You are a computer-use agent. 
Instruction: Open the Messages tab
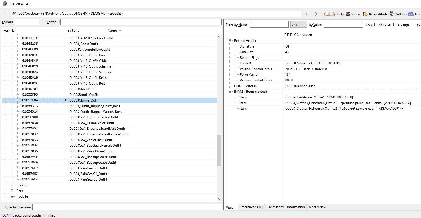(276, 207)
